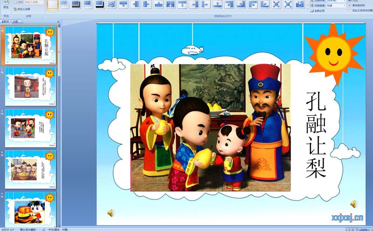Apply the Wipe Left transition
The height and width of the screenshot is (231, 373).
[x=135, y=4]
